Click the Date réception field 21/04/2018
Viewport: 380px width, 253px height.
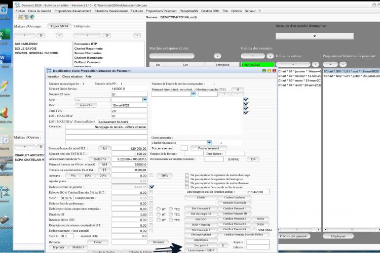[258, 192]
